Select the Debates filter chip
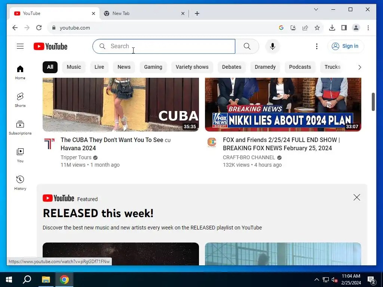Viewport: 383px width, 287px height. point(232,67)
